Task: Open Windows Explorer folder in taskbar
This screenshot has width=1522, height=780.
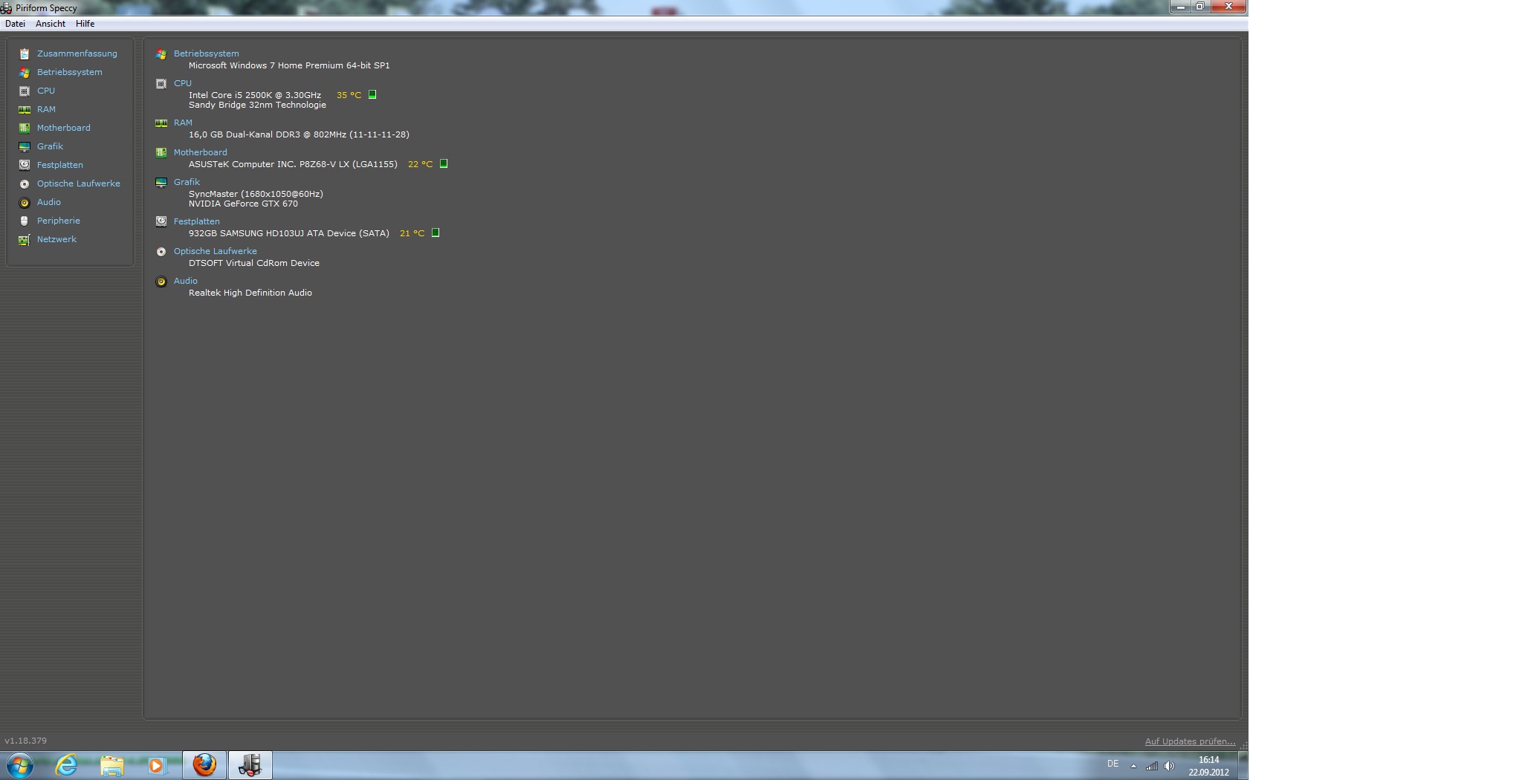Action: click(x=111, y=765)
